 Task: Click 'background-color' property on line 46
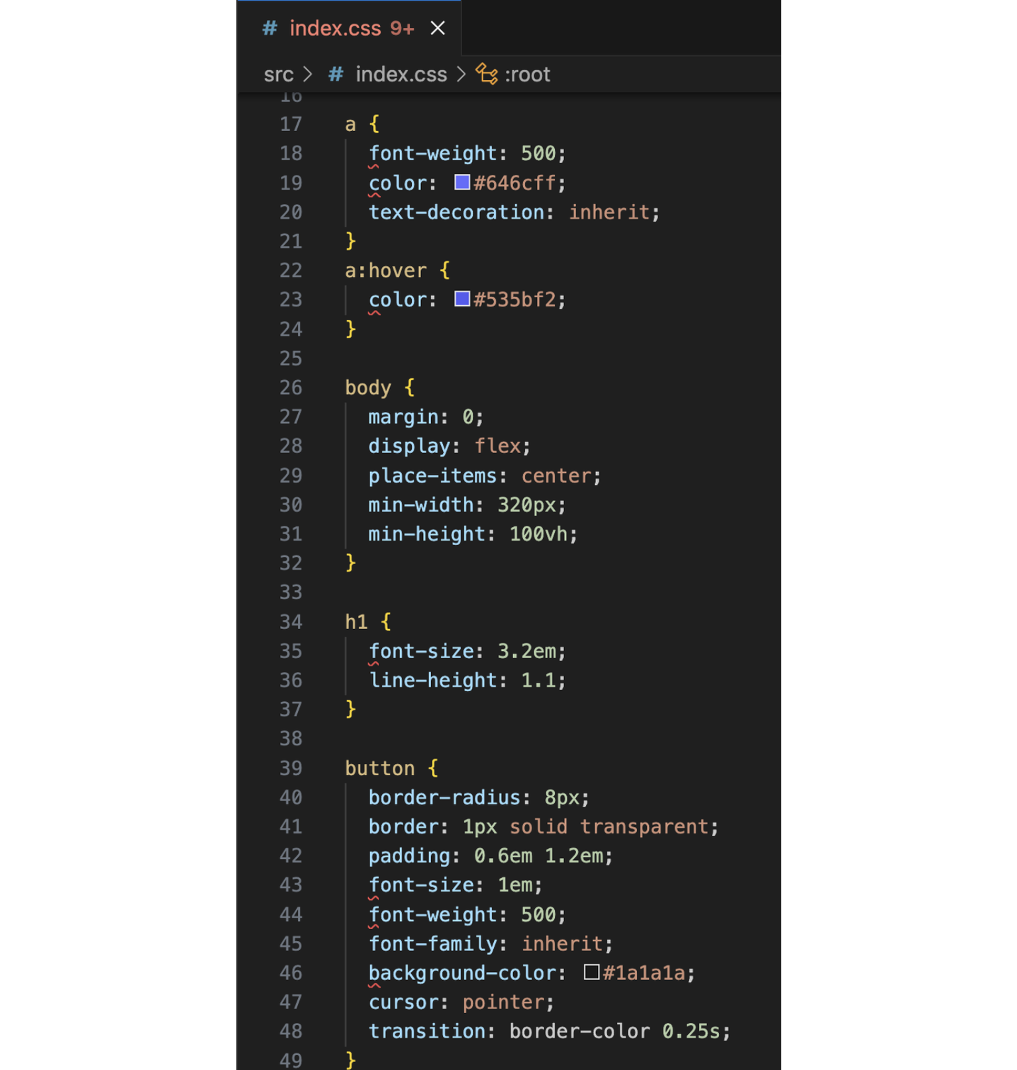[x=462, y=973]
